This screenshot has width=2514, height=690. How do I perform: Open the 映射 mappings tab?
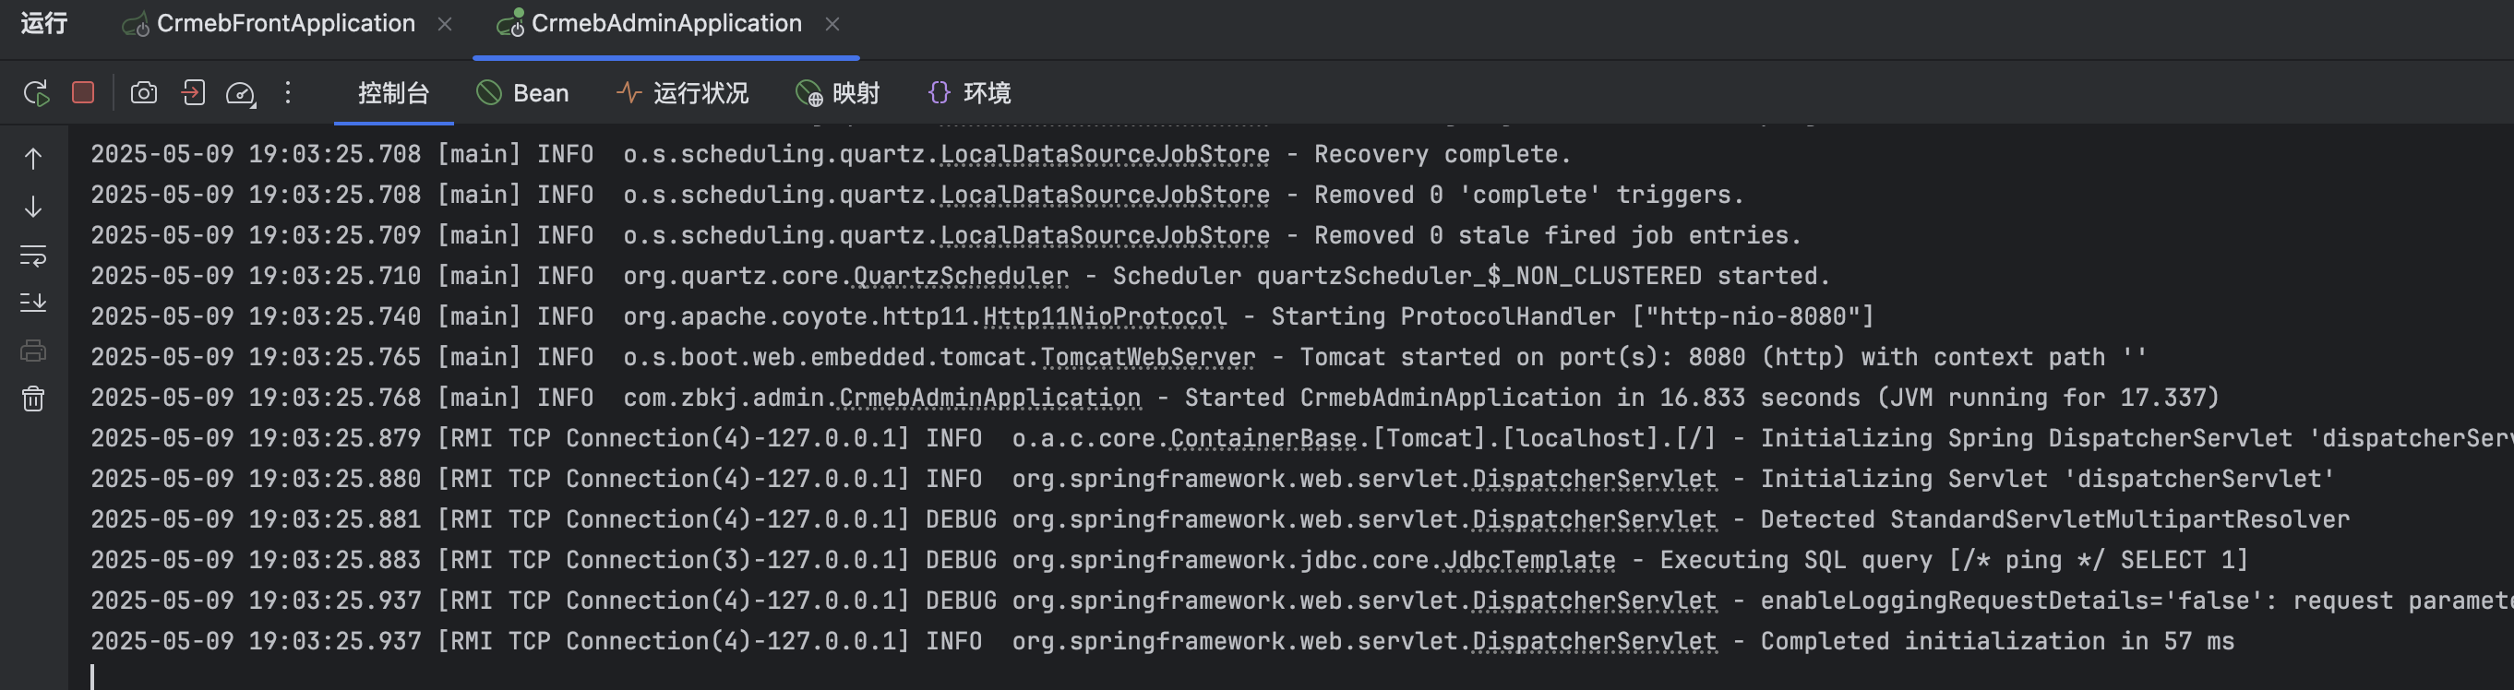tap(837, 93)
